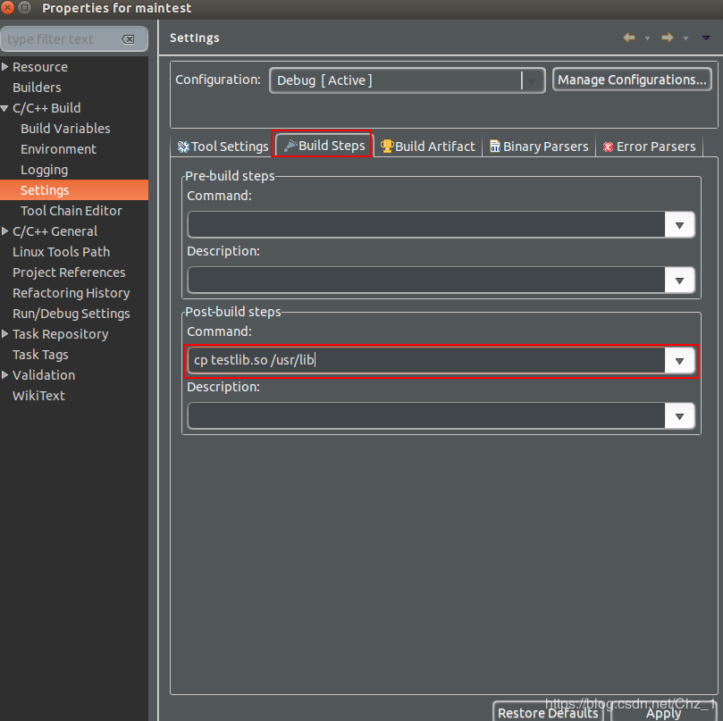Click the Tool Settings tab icon

click(x=183, y=147)
